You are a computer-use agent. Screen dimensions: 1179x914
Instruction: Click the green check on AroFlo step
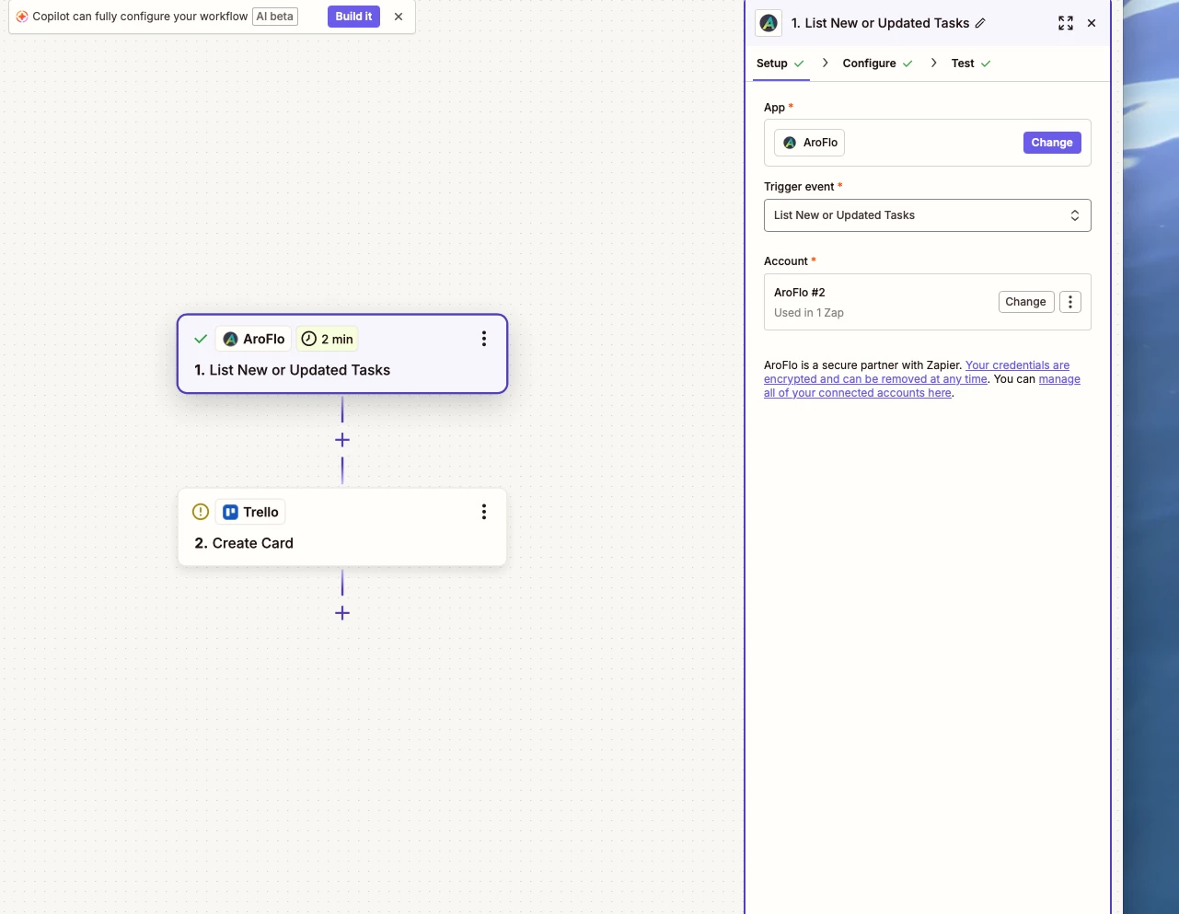coord(201,339)
